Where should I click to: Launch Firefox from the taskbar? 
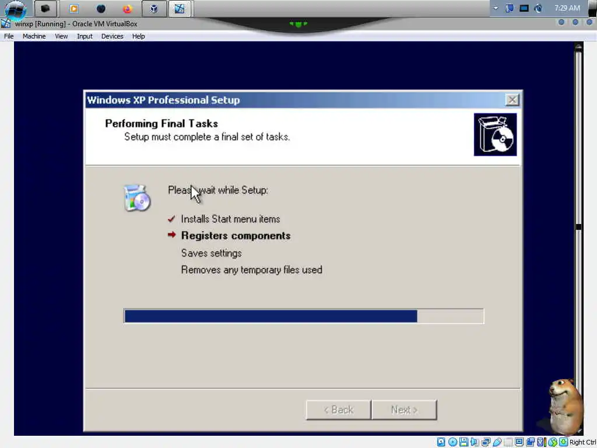click(x=127, y=8)
